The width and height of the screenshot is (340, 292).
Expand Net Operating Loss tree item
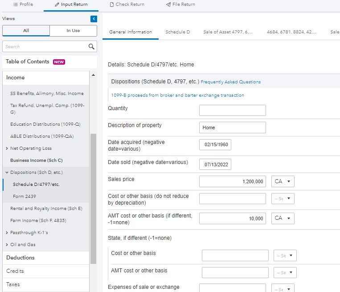click(x=7, y=148)
